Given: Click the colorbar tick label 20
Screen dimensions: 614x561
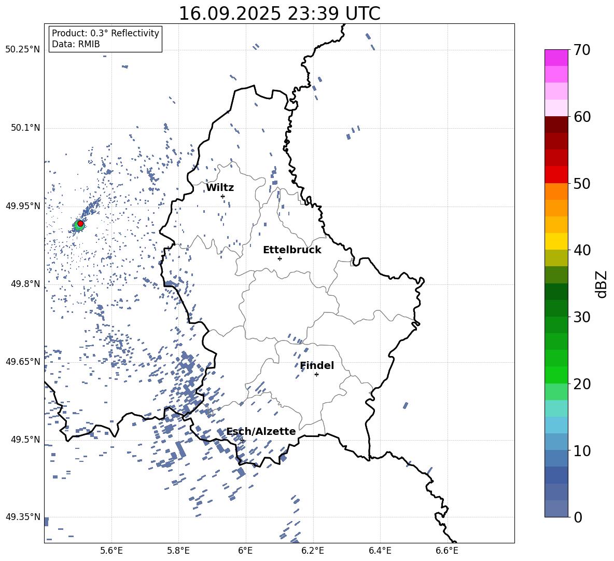Looking at the screenshot, I should point(582,384).
